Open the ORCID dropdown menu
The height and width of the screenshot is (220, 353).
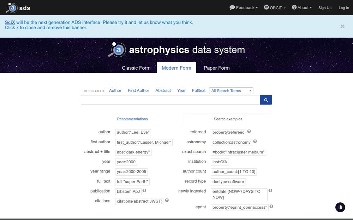[275, 8]
